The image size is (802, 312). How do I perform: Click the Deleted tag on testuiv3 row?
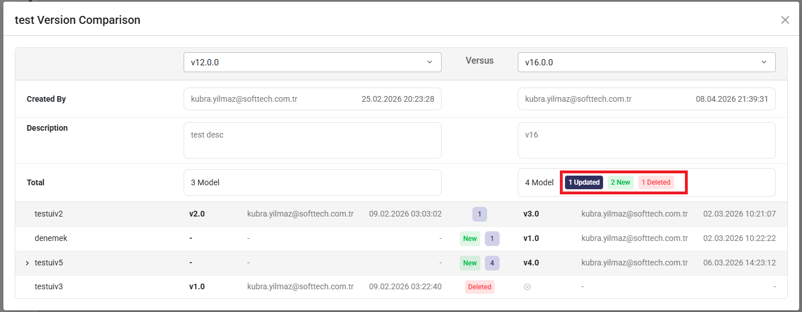pos(479,287)
